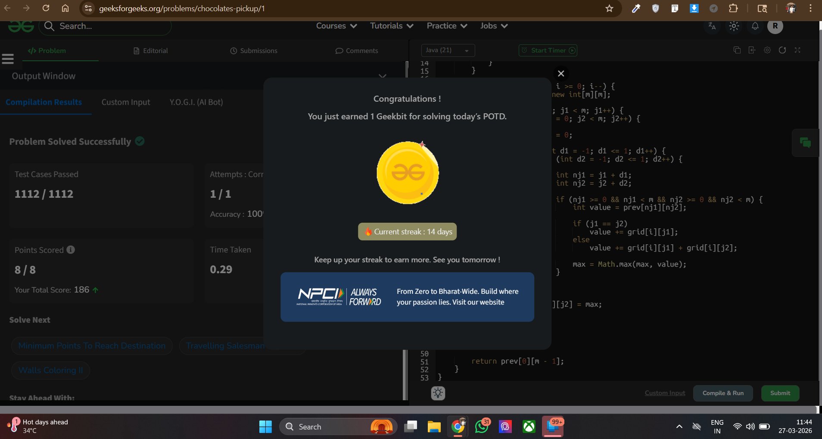Open the floating chat bubble icon
The image size is (822, 439).
click(805, 143)
